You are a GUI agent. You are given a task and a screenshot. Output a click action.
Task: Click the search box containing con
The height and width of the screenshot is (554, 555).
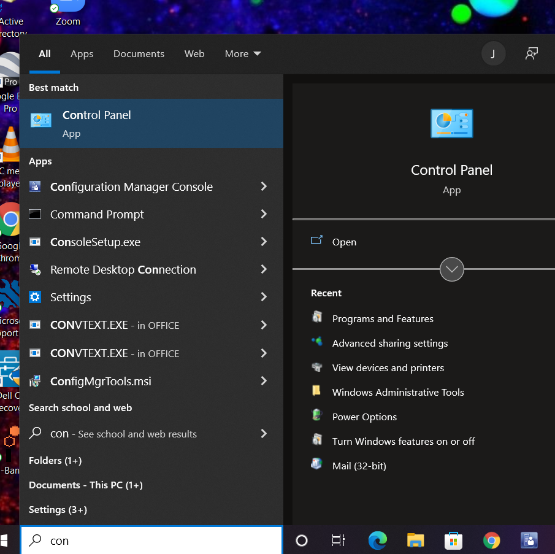[151, 540]
